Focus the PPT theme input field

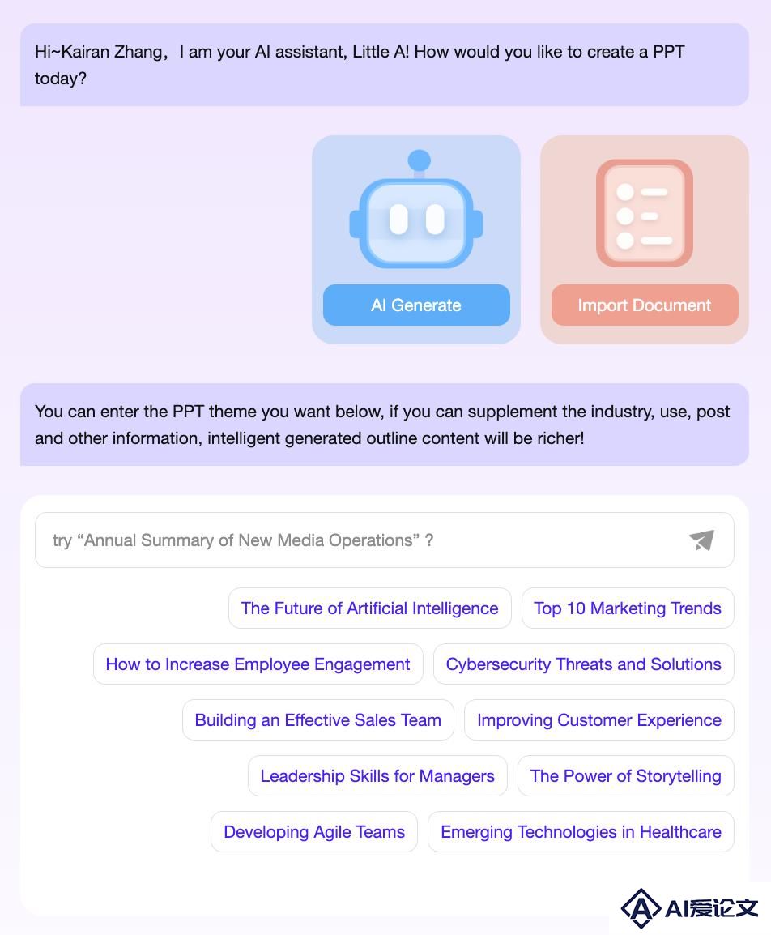point(385,540)
